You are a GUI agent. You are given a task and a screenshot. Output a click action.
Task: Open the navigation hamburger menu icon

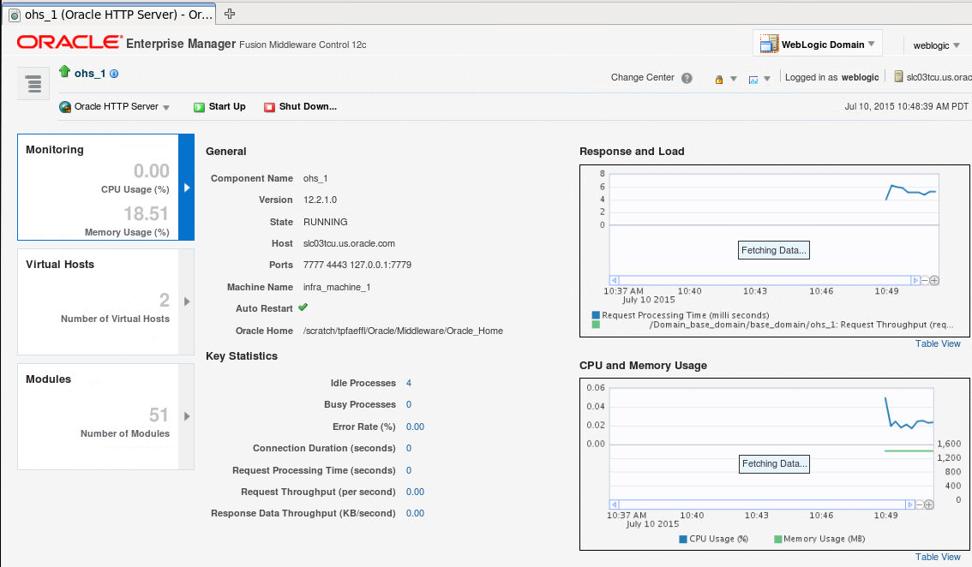point(33,83)
